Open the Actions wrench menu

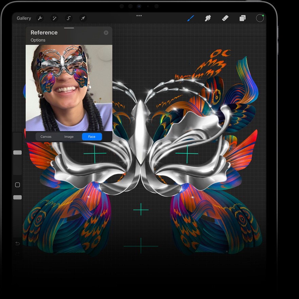point(40,18)
